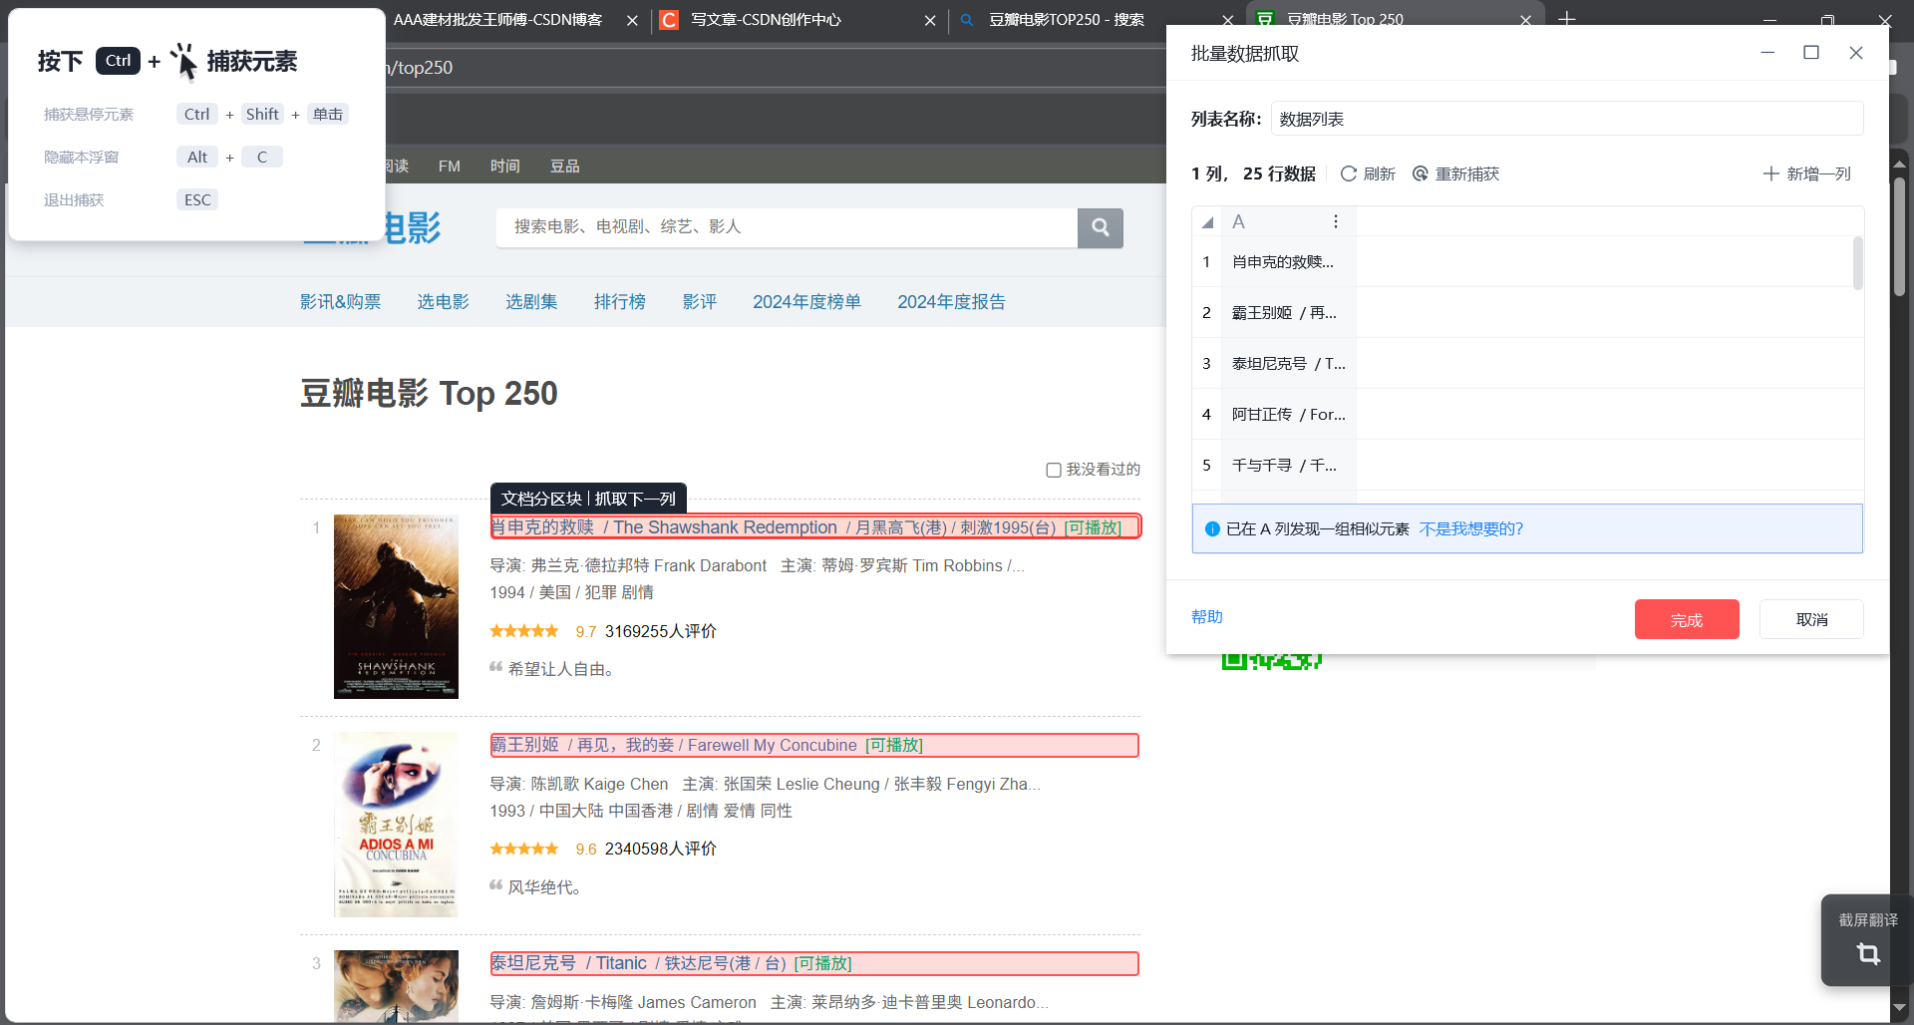Click [可播放] next to 肖申克的救赎
Screen dimensions: 1914x1025
point(1093,527)
